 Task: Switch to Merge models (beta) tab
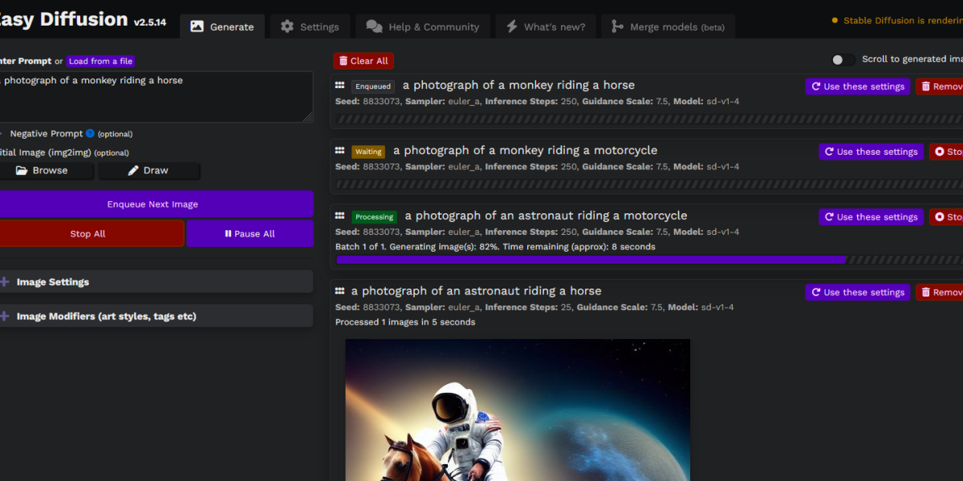click(x=668, y=26)
